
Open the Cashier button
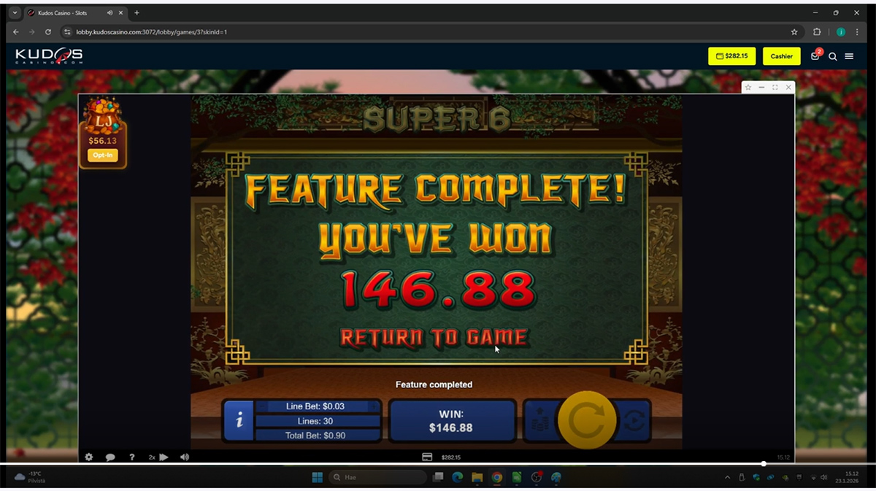pyautogui.click(x=781, y=56)
